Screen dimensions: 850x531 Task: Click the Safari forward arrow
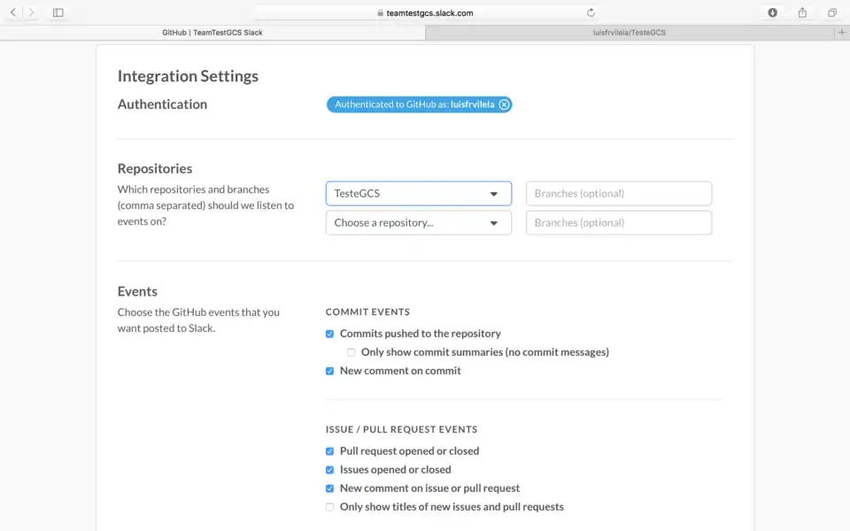tap(32, 12)
